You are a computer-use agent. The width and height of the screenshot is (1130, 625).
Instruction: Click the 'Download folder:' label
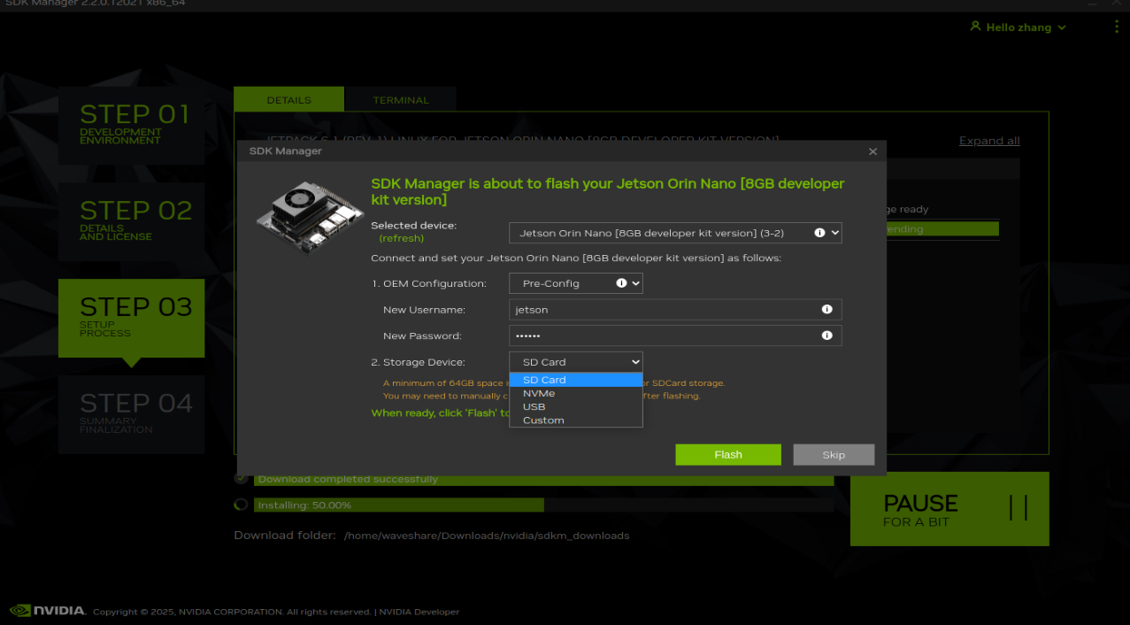tap(285, 536)
